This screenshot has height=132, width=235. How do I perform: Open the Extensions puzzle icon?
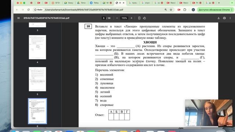click(x=185, y=10)
